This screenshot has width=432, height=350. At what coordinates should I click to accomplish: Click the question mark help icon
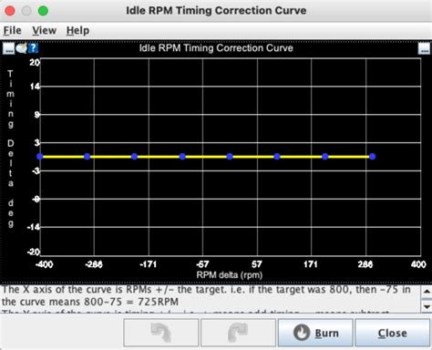pyautogui.click(x=33, y=48)
